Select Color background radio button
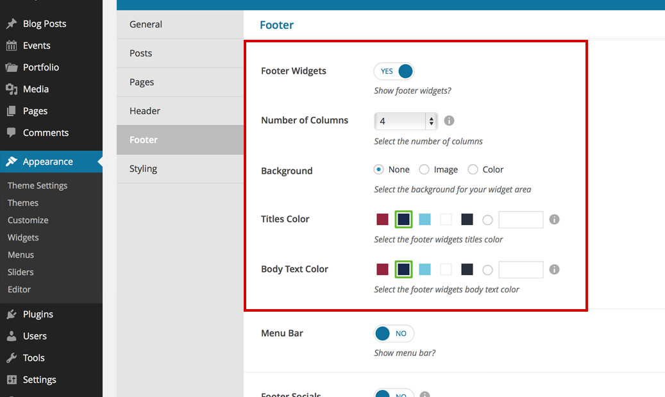 (473, 170)
